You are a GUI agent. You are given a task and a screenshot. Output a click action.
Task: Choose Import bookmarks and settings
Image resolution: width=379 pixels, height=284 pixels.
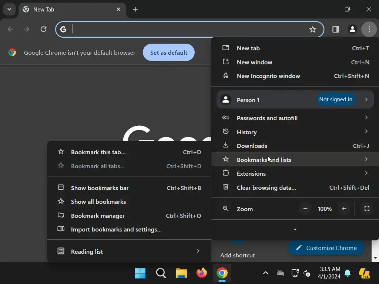click(129, 229)
